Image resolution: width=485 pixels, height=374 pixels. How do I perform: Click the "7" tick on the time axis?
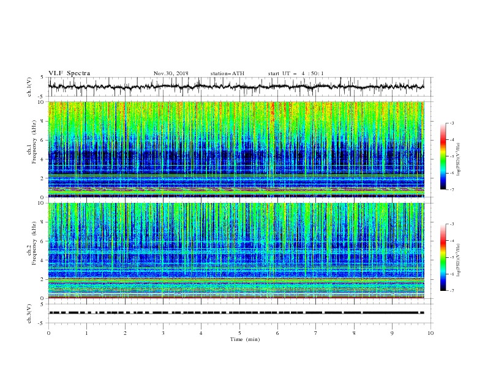[x=316, y=333]
